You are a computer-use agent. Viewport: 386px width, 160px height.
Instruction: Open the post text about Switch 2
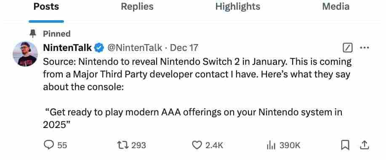click(197, 93)
